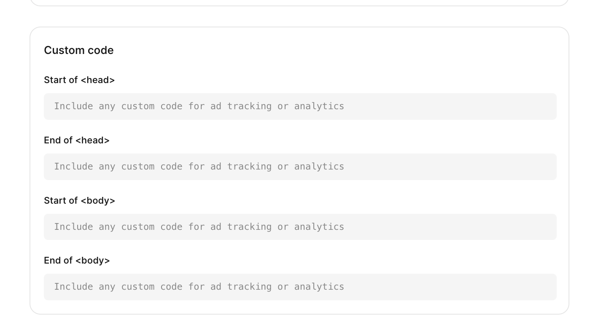Click the "Custom code" section heading
This screenshot has height=334, width=593.
(79, 50)
